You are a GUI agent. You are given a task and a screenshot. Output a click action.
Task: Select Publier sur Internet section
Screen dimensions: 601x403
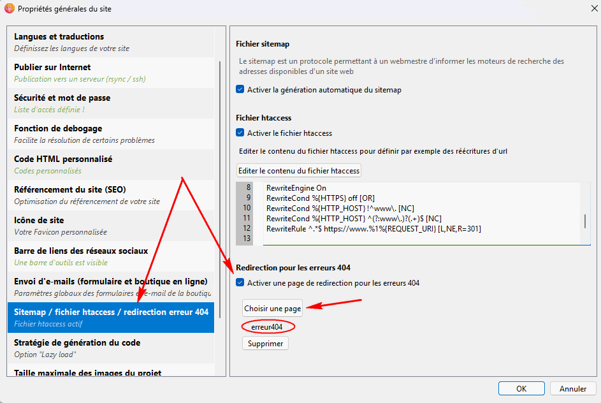click(x=111, y=73)
